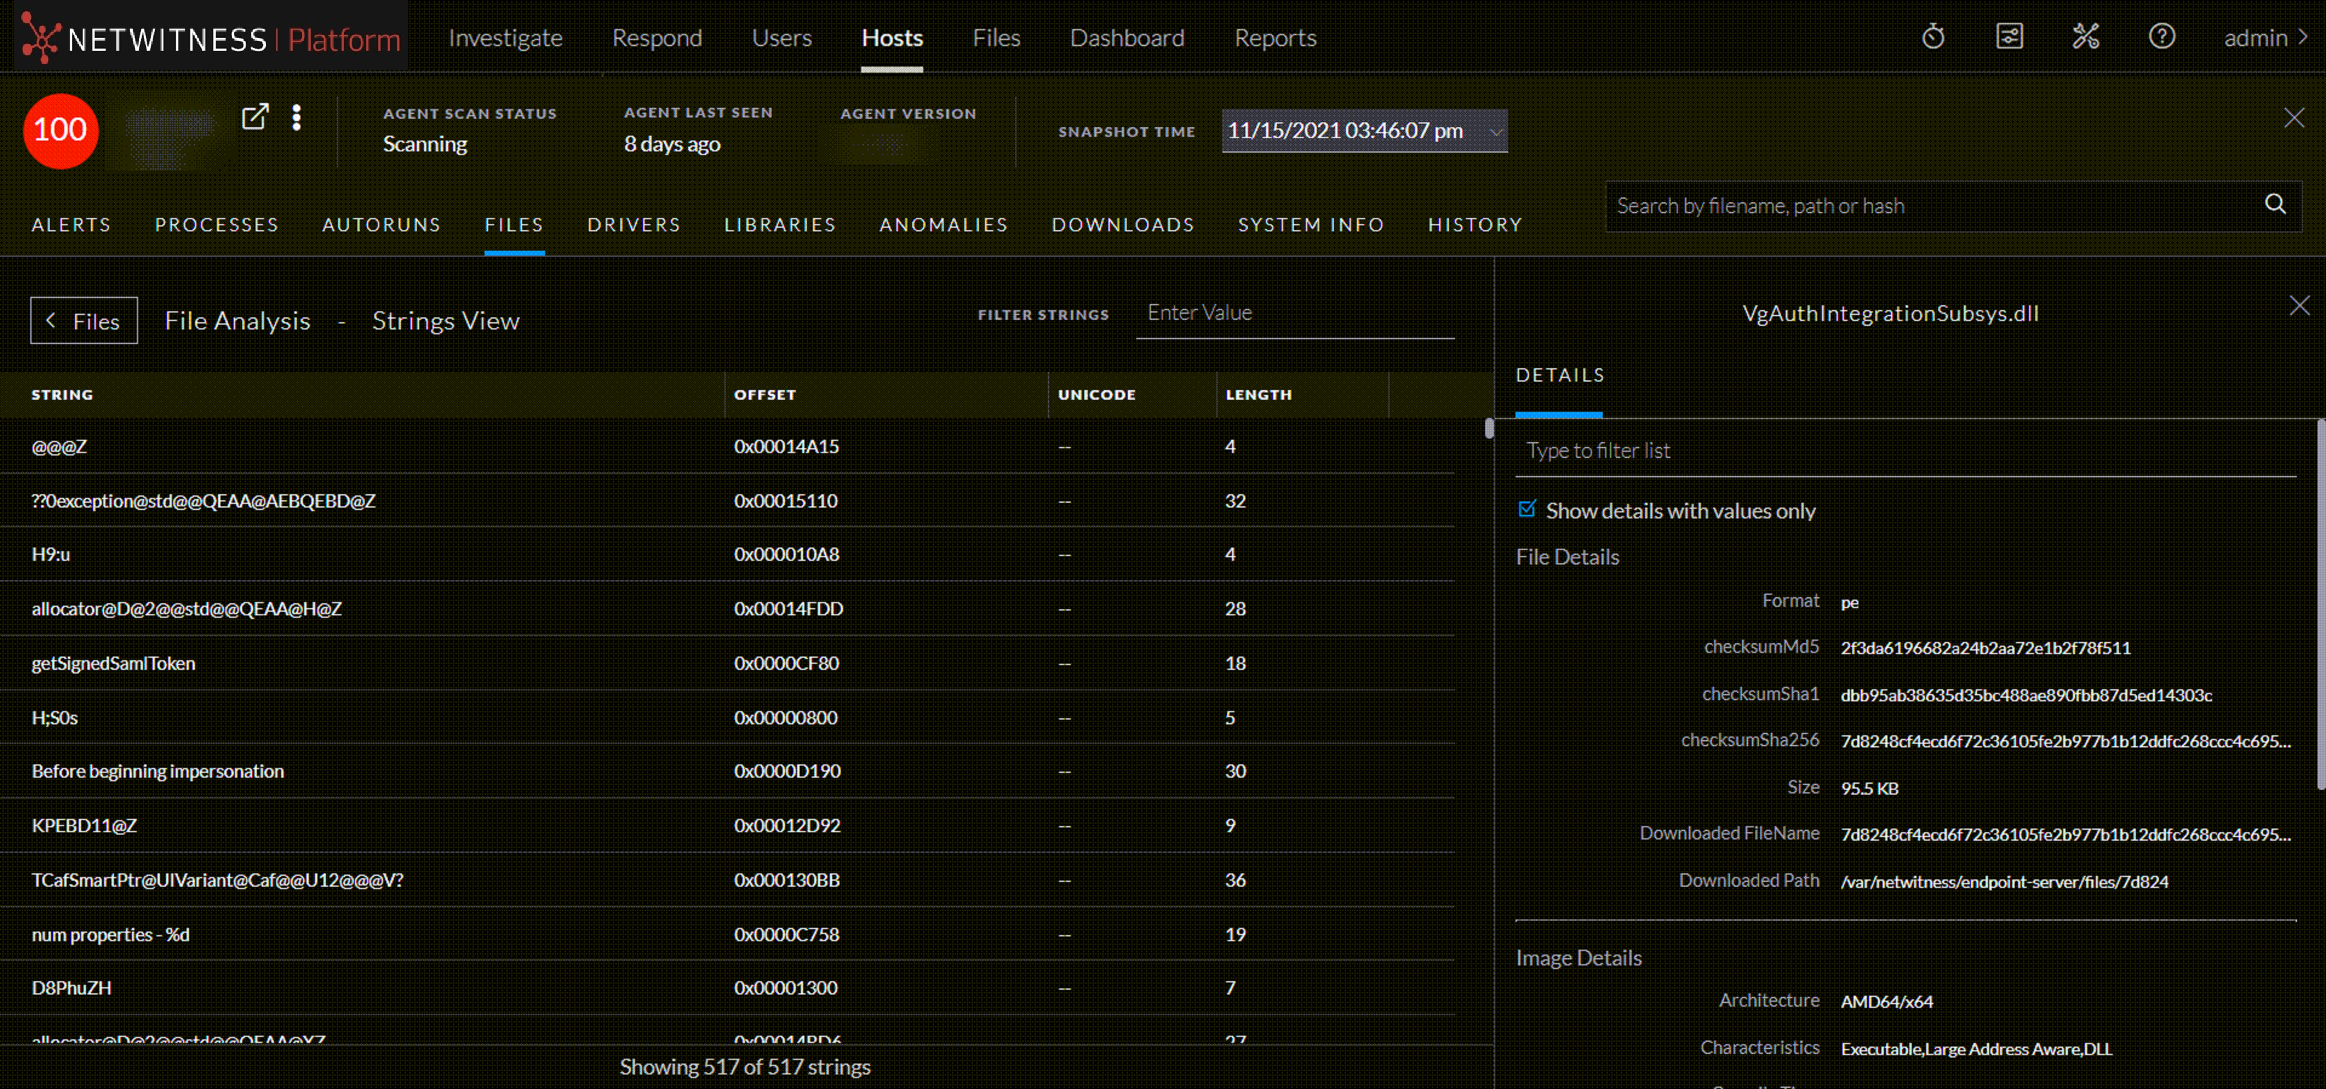Viewport: 2326px width, 1089px height.
Task: Open the jobs stopwatch icon in header
Action: point(1932,37)
